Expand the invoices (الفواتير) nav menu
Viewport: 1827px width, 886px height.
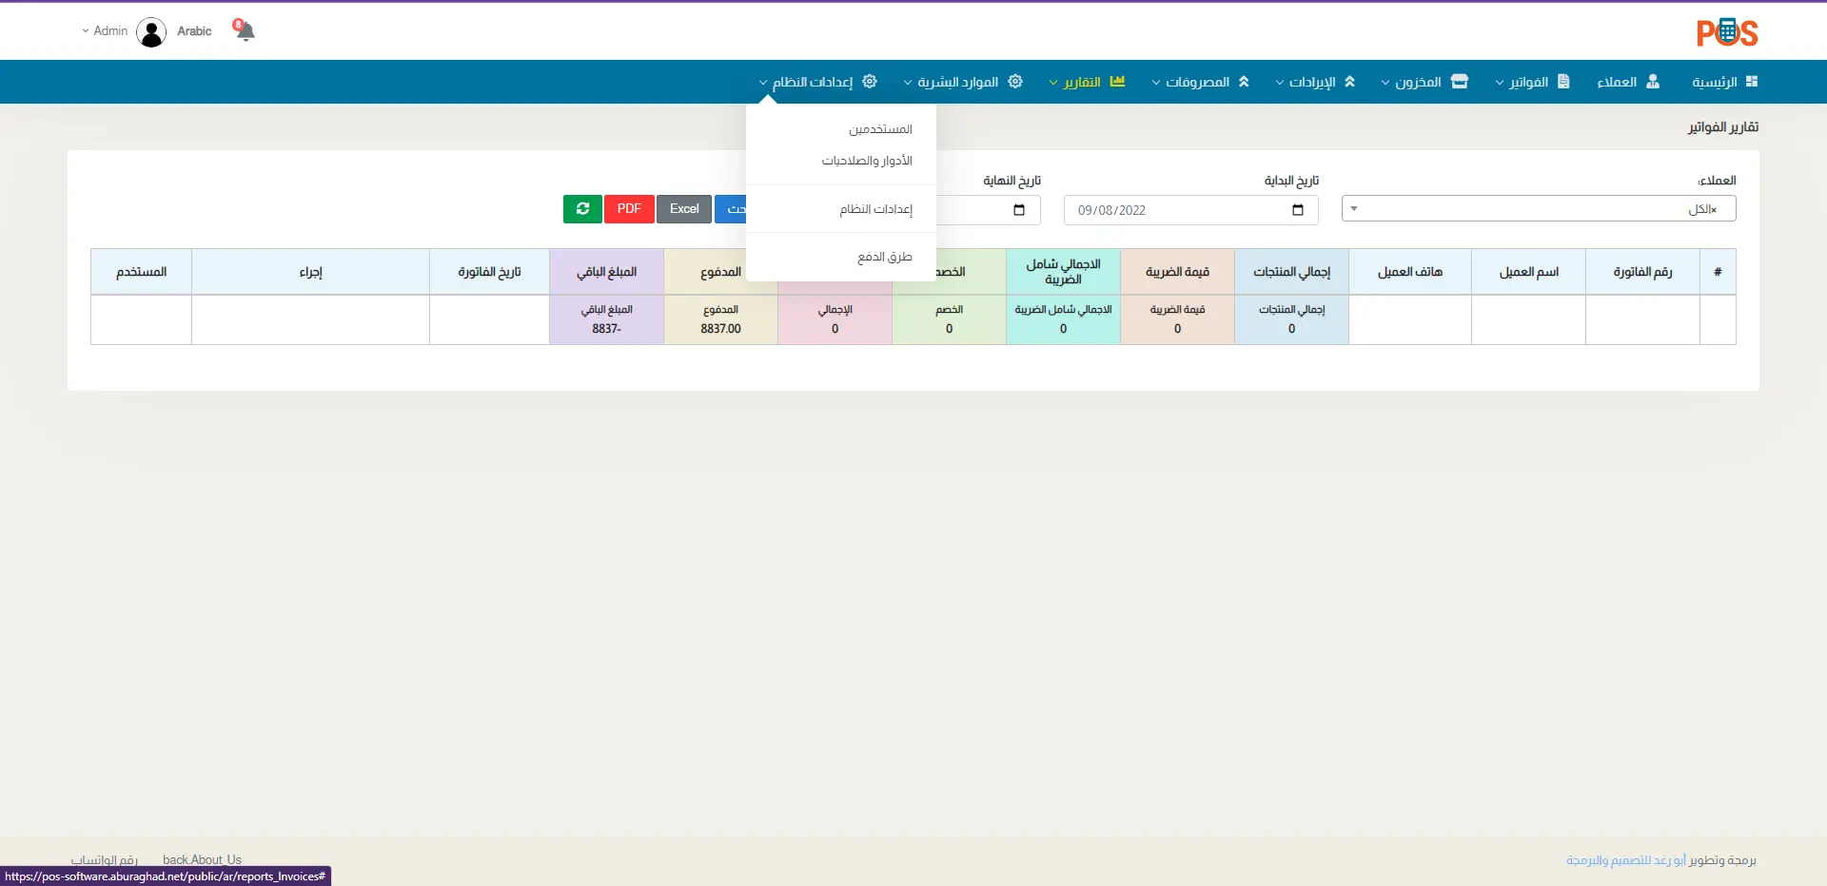[x=1531, y=83]
